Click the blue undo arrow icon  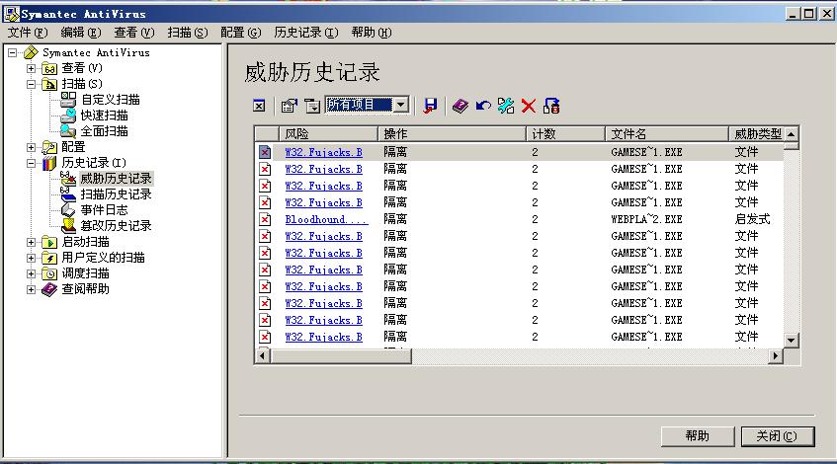click(x=483, y=106)
